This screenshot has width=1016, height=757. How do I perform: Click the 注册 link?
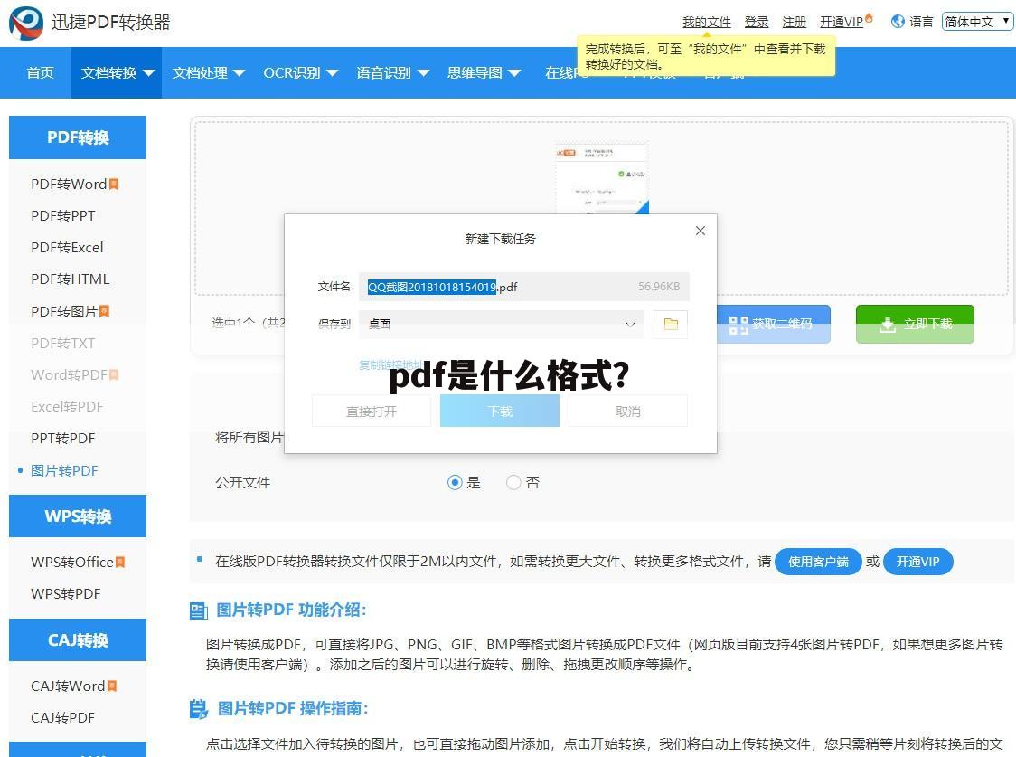[x=794, y=22]
